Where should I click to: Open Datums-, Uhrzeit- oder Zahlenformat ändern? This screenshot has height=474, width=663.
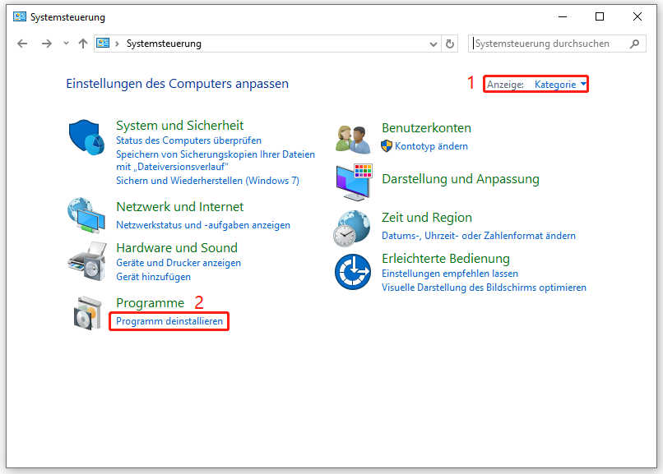click(x=478, y=236)
